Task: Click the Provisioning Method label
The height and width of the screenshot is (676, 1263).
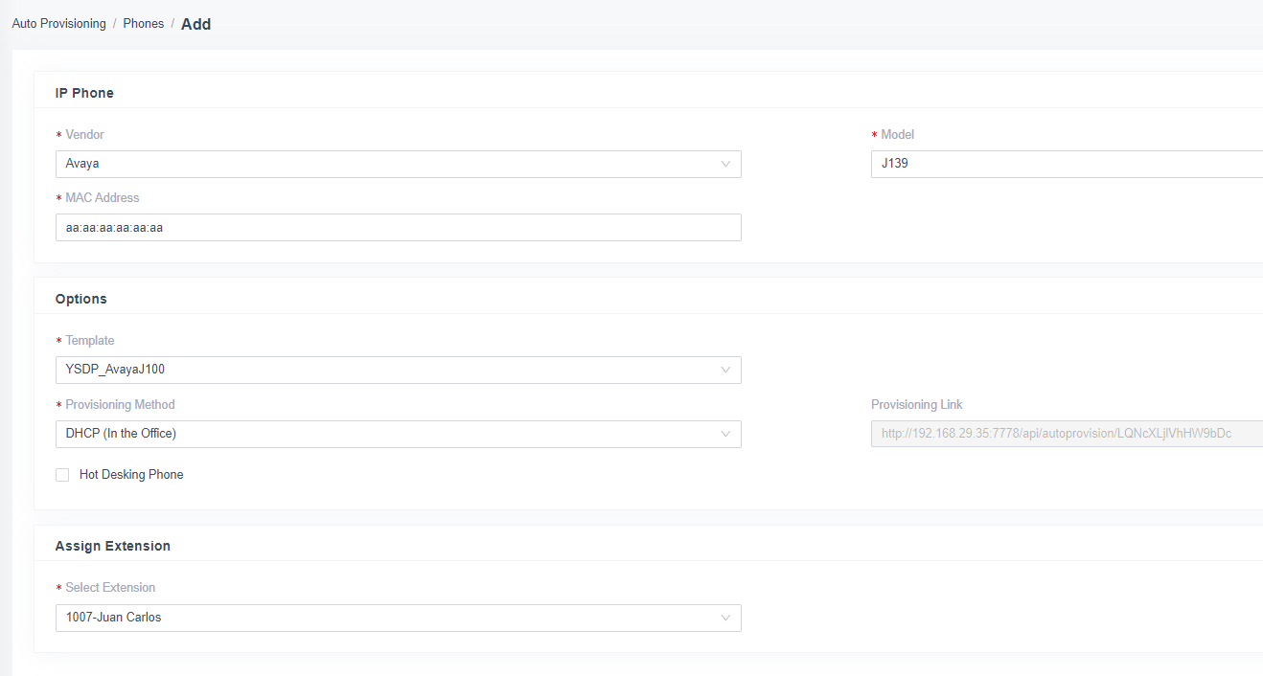Action: click(x=120, y=405)
